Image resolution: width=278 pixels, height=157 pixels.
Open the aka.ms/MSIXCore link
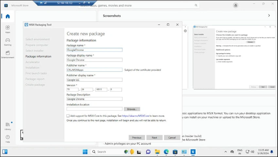(135, 116)
